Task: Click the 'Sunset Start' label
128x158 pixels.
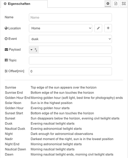Action: pos(14,113)
